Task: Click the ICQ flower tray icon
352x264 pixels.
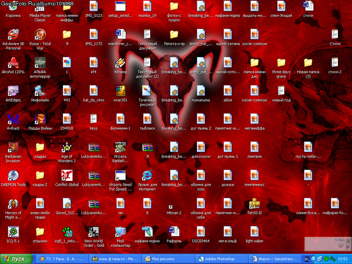Action: [x=326, y=259]
